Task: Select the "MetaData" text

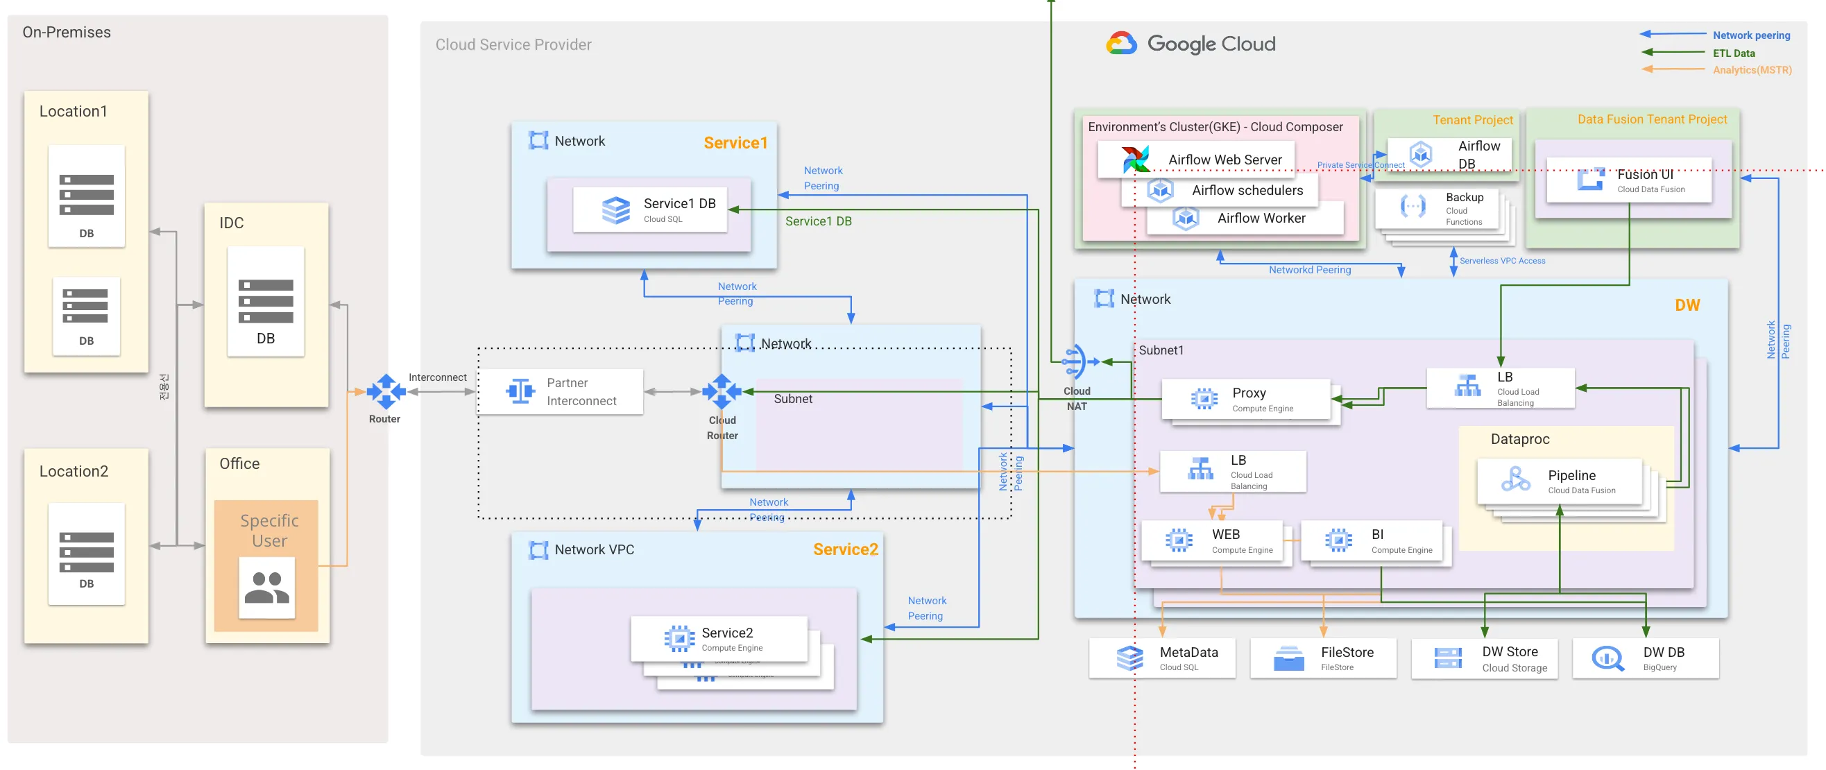Action: point(1188,652)
